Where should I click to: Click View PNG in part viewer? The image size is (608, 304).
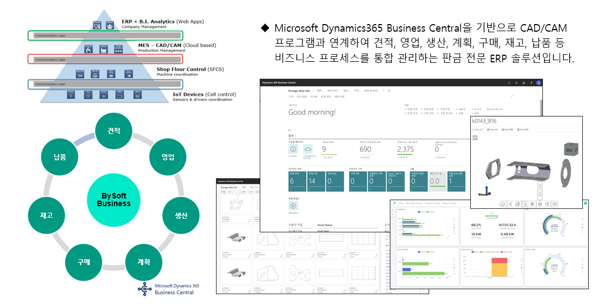(507, 130)
